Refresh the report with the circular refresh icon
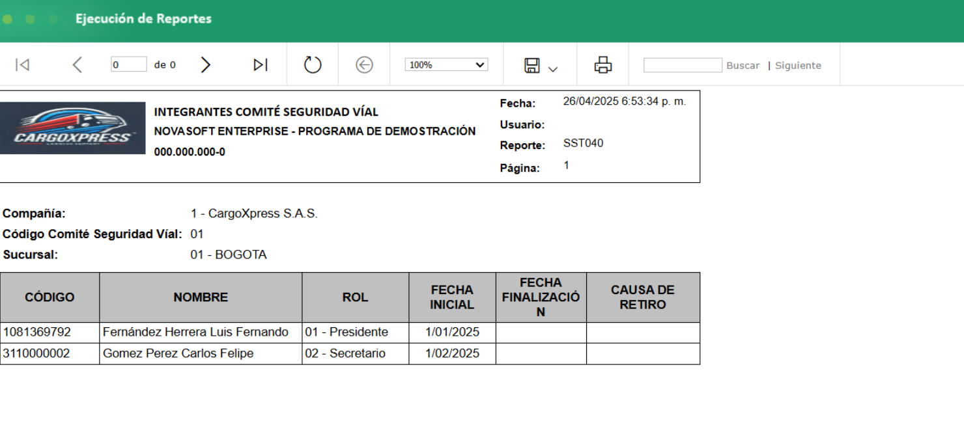This screenshot has width=964, height=434. pos(312,64)
